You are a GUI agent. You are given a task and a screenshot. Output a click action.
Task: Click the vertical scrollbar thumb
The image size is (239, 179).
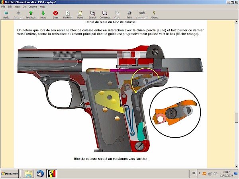tap(236, 117)
